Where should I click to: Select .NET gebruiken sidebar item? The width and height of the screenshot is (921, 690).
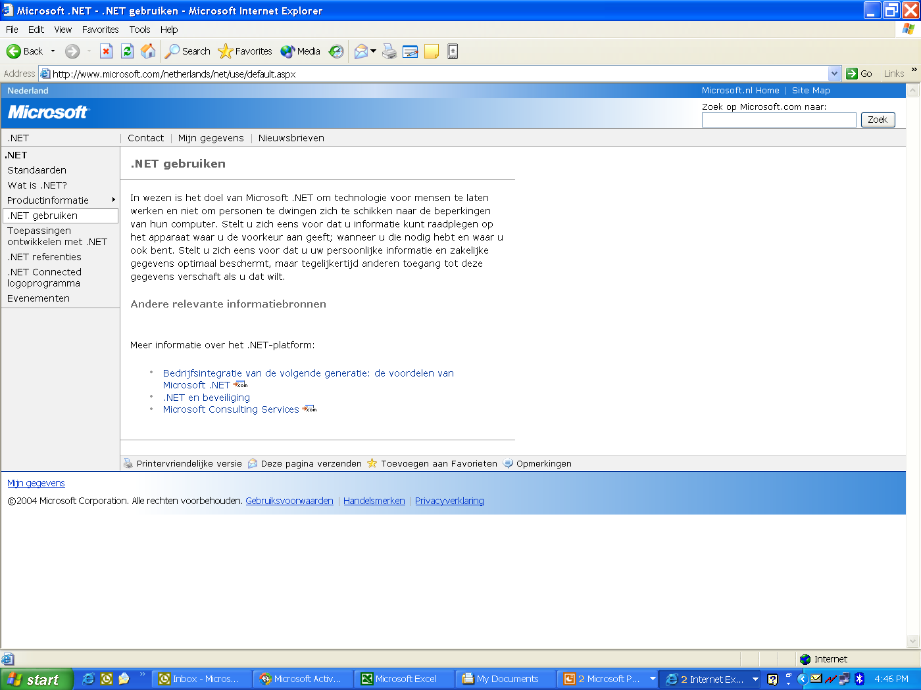click(x=61, y=216)
